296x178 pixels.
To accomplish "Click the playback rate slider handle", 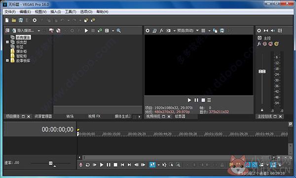I will (x=51, y=163).
